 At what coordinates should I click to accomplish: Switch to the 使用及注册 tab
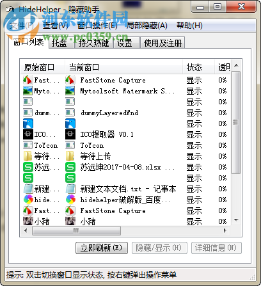coord(162,43)
